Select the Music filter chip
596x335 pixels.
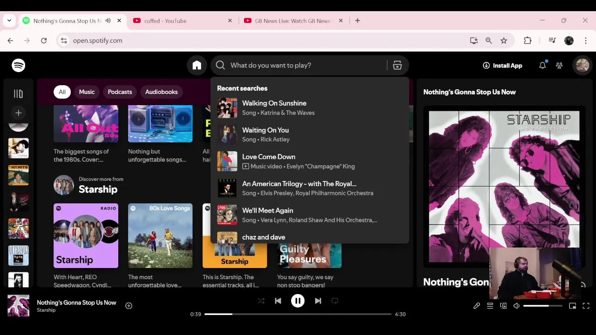87,92
